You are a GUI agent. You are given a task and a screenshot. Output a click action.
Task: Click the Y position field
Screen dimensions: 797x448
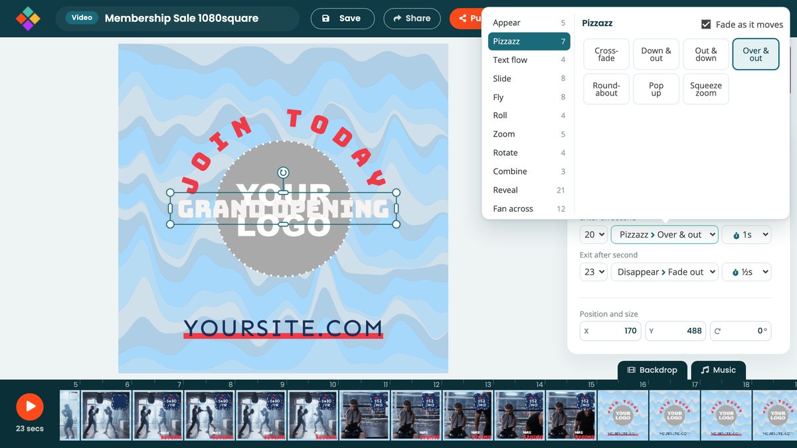(x=676, y=331)
